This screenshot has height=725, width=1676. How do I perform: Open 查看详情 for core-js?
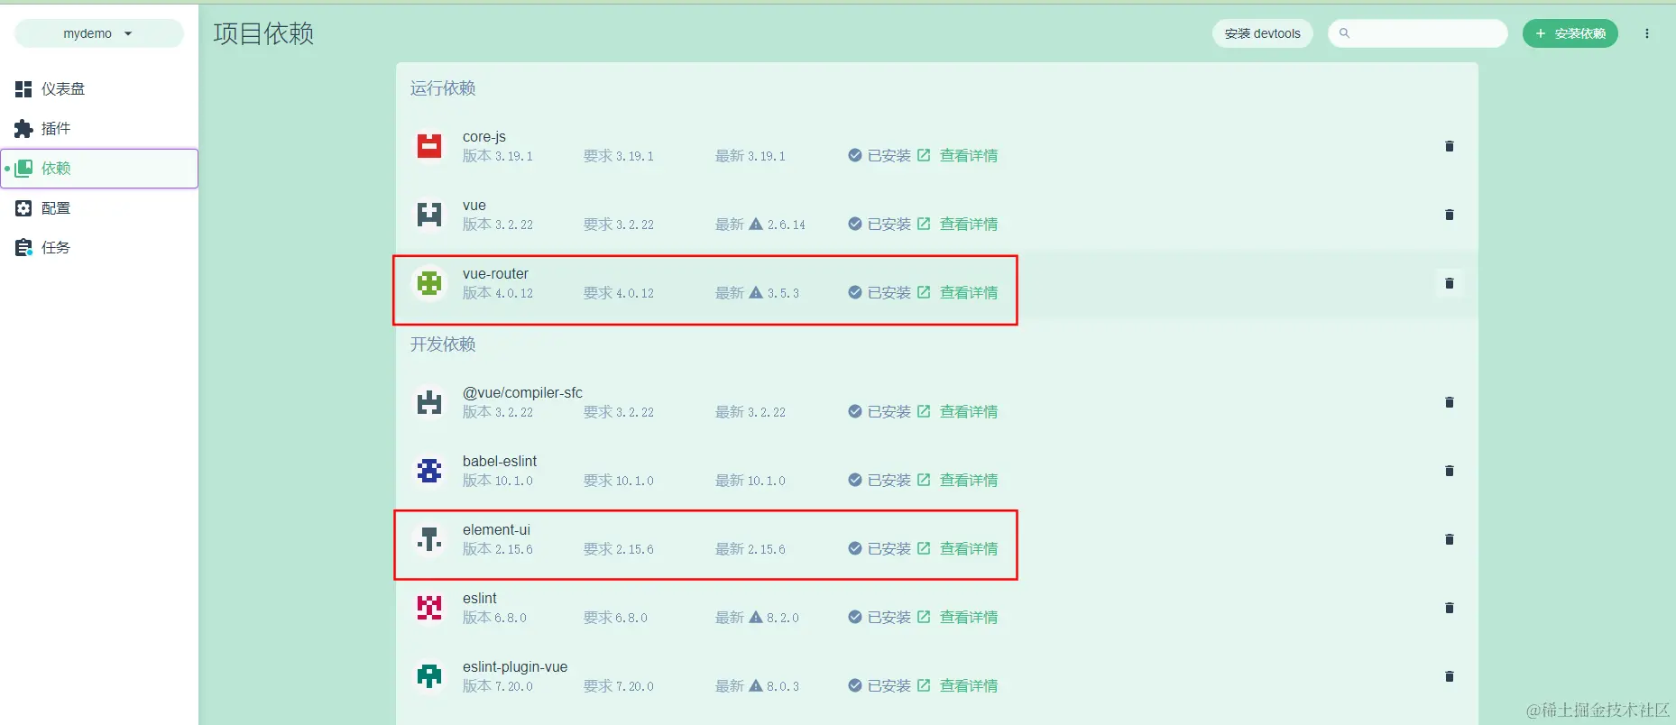(957, 156)
